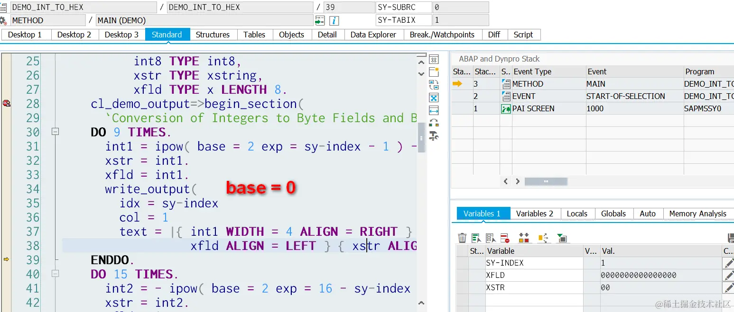Click the pencil edit icon for XSTR
Screen dimensions: 734x312
click(728, 287)
